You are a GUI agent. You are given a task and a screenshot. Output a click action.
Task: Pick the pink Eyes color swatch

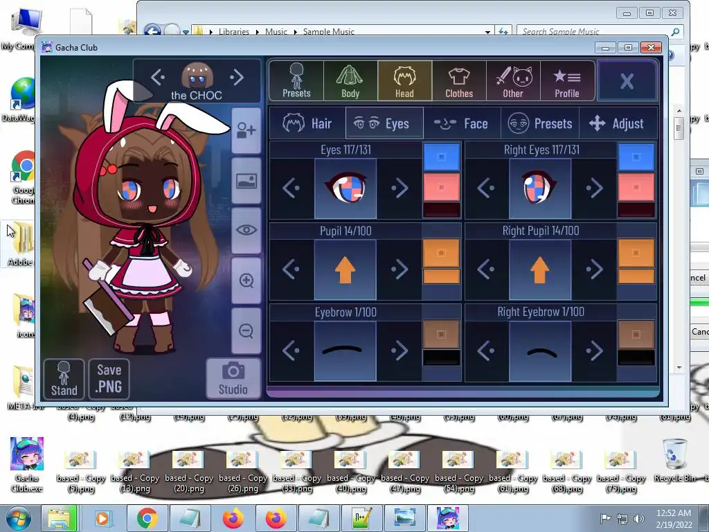point(441,187)
